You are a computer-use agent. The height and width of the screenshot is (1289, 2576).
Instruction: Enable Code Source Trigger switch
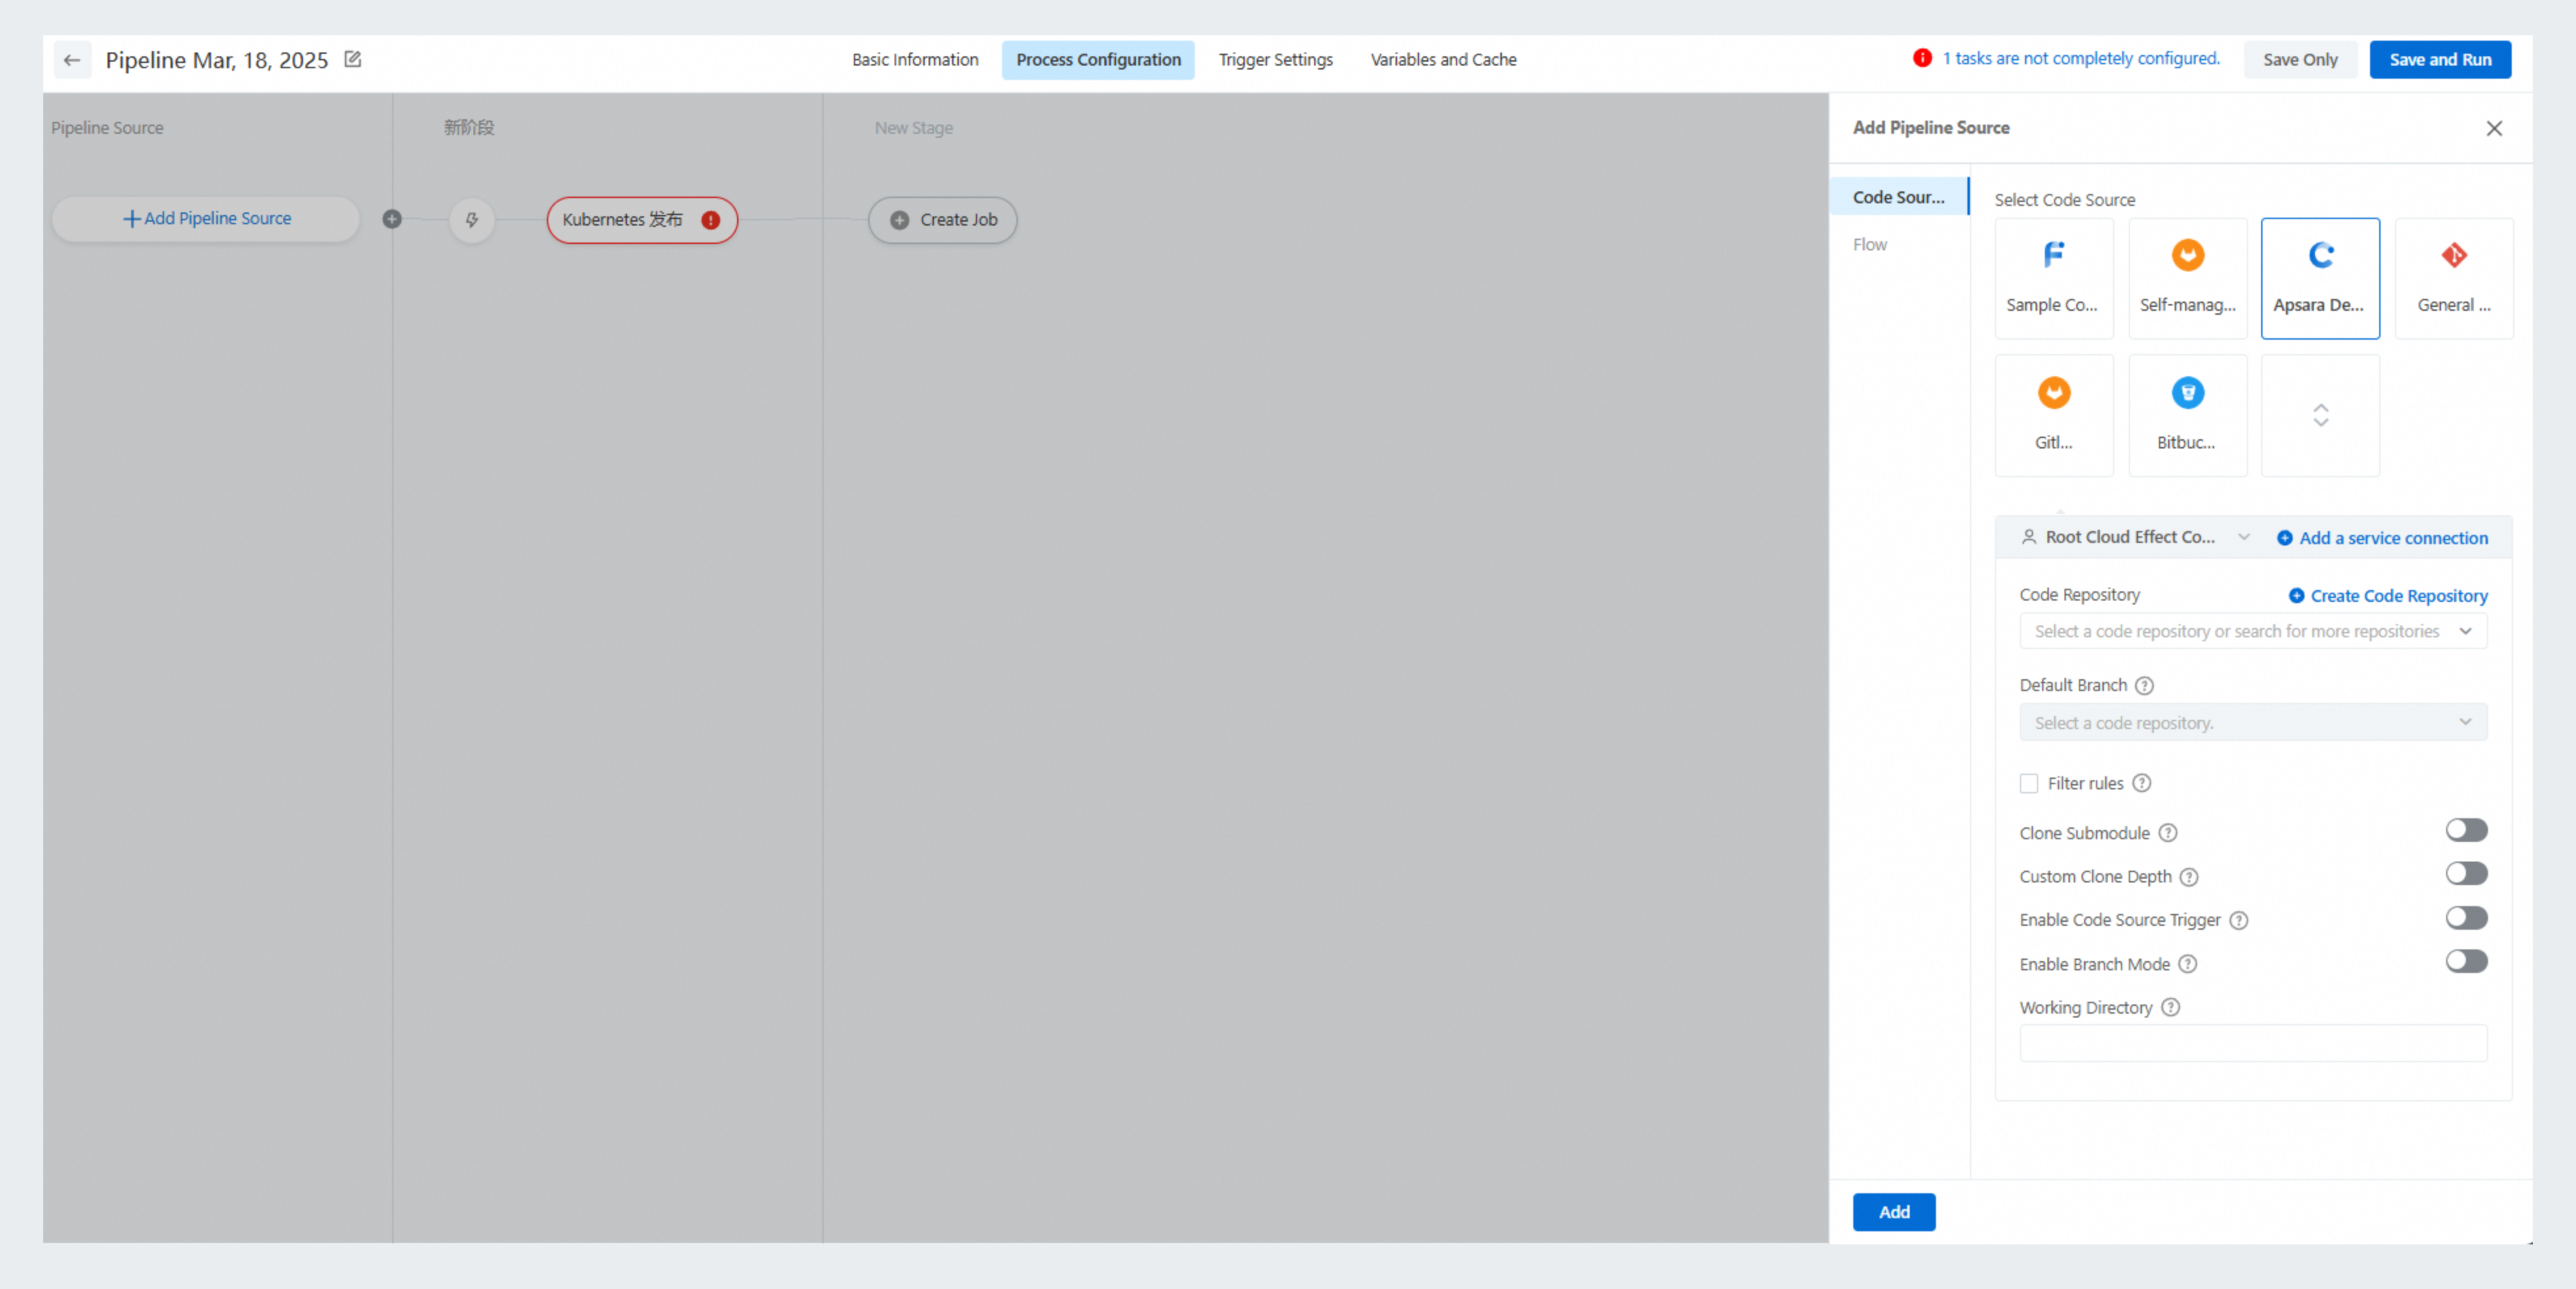pyautogui.click(x=2466, y=917)
